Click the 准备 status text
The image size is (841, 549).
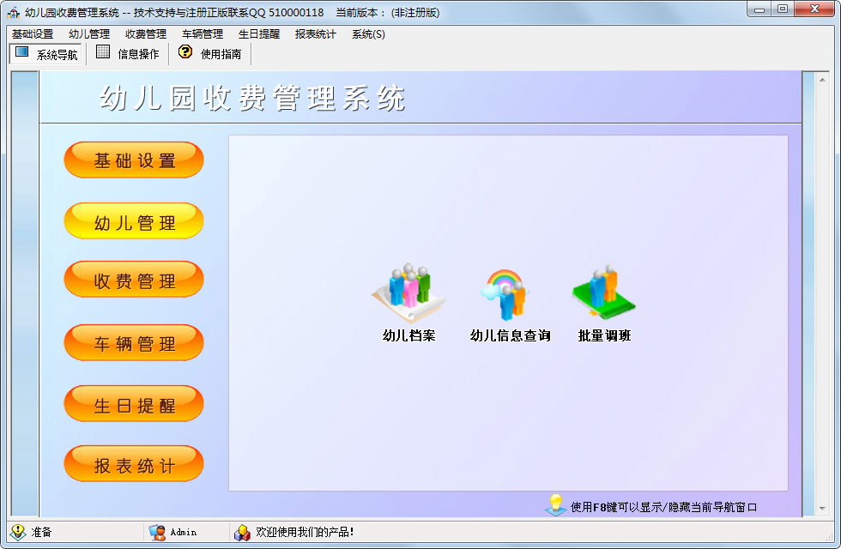(41, 532)
